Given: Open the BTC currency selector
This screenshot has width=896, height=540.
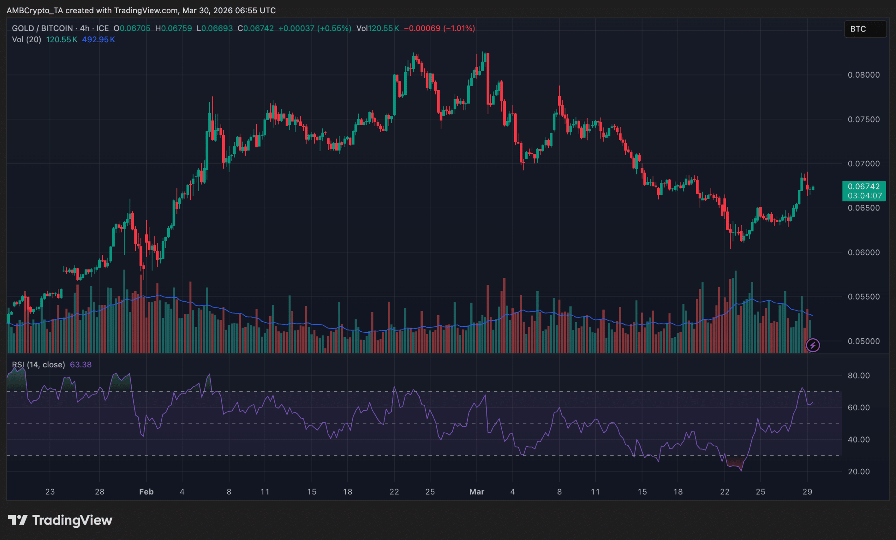Looking at the screenshot, I should point(865,29).
